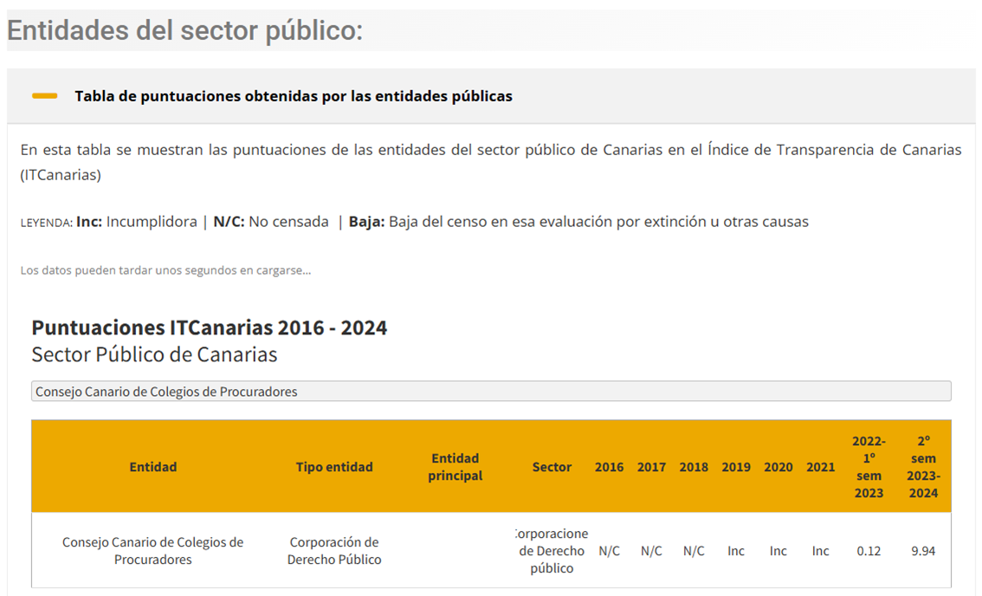The width and height of the screenshot is (982, 596).
Task: Click the 0.12 score cell
Action: coord(869,551)
